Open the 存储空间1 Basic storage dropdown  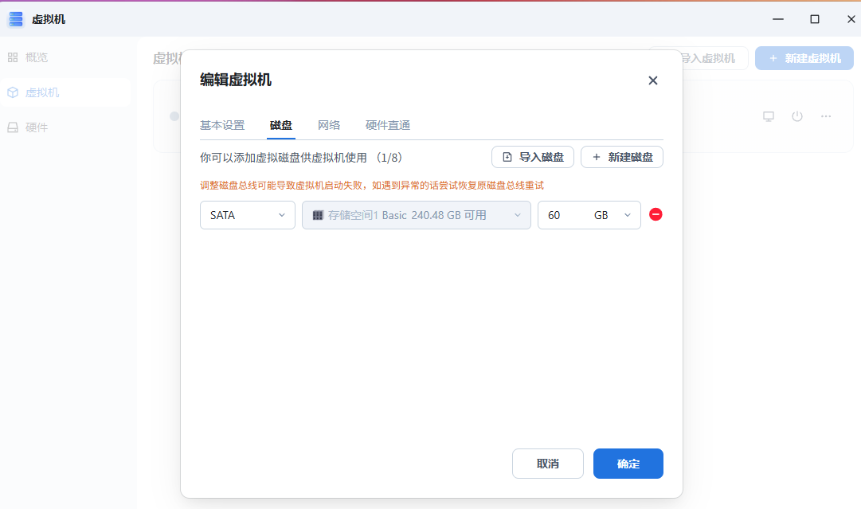coord(416,215)
